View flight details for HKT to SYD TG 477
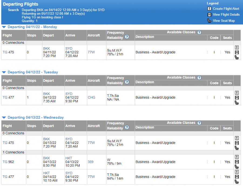The height and width of the screenshot is (186, 243). 237,177
